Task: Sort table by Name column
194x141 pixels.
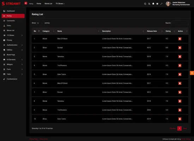Action: [78, 31]
